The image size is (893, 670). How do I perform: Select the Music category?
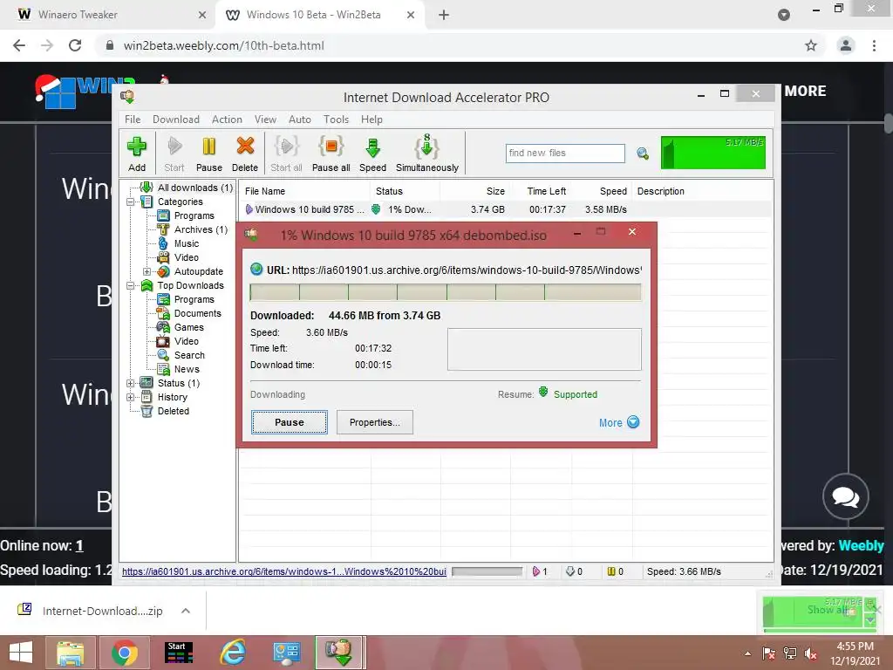coord(187,243)
